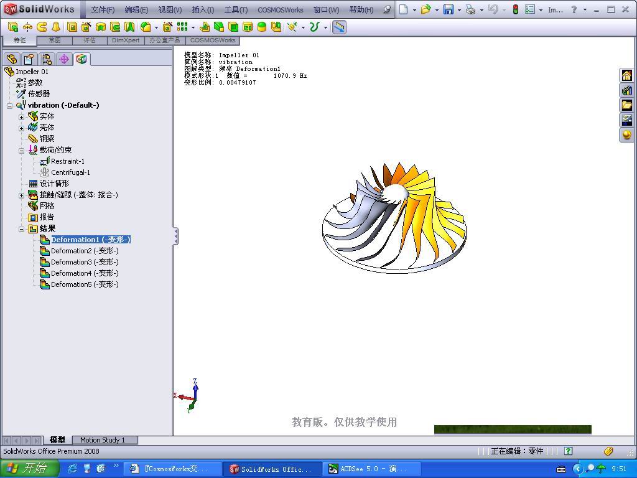Select the Centrifugal-1 load item
Screen dimensions: 637x478
click(65, 172)
